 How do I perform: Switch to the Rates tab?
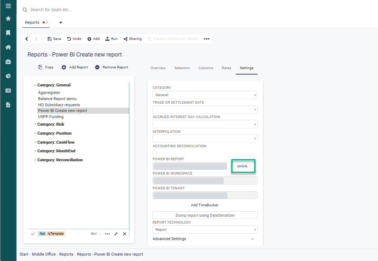226,68
